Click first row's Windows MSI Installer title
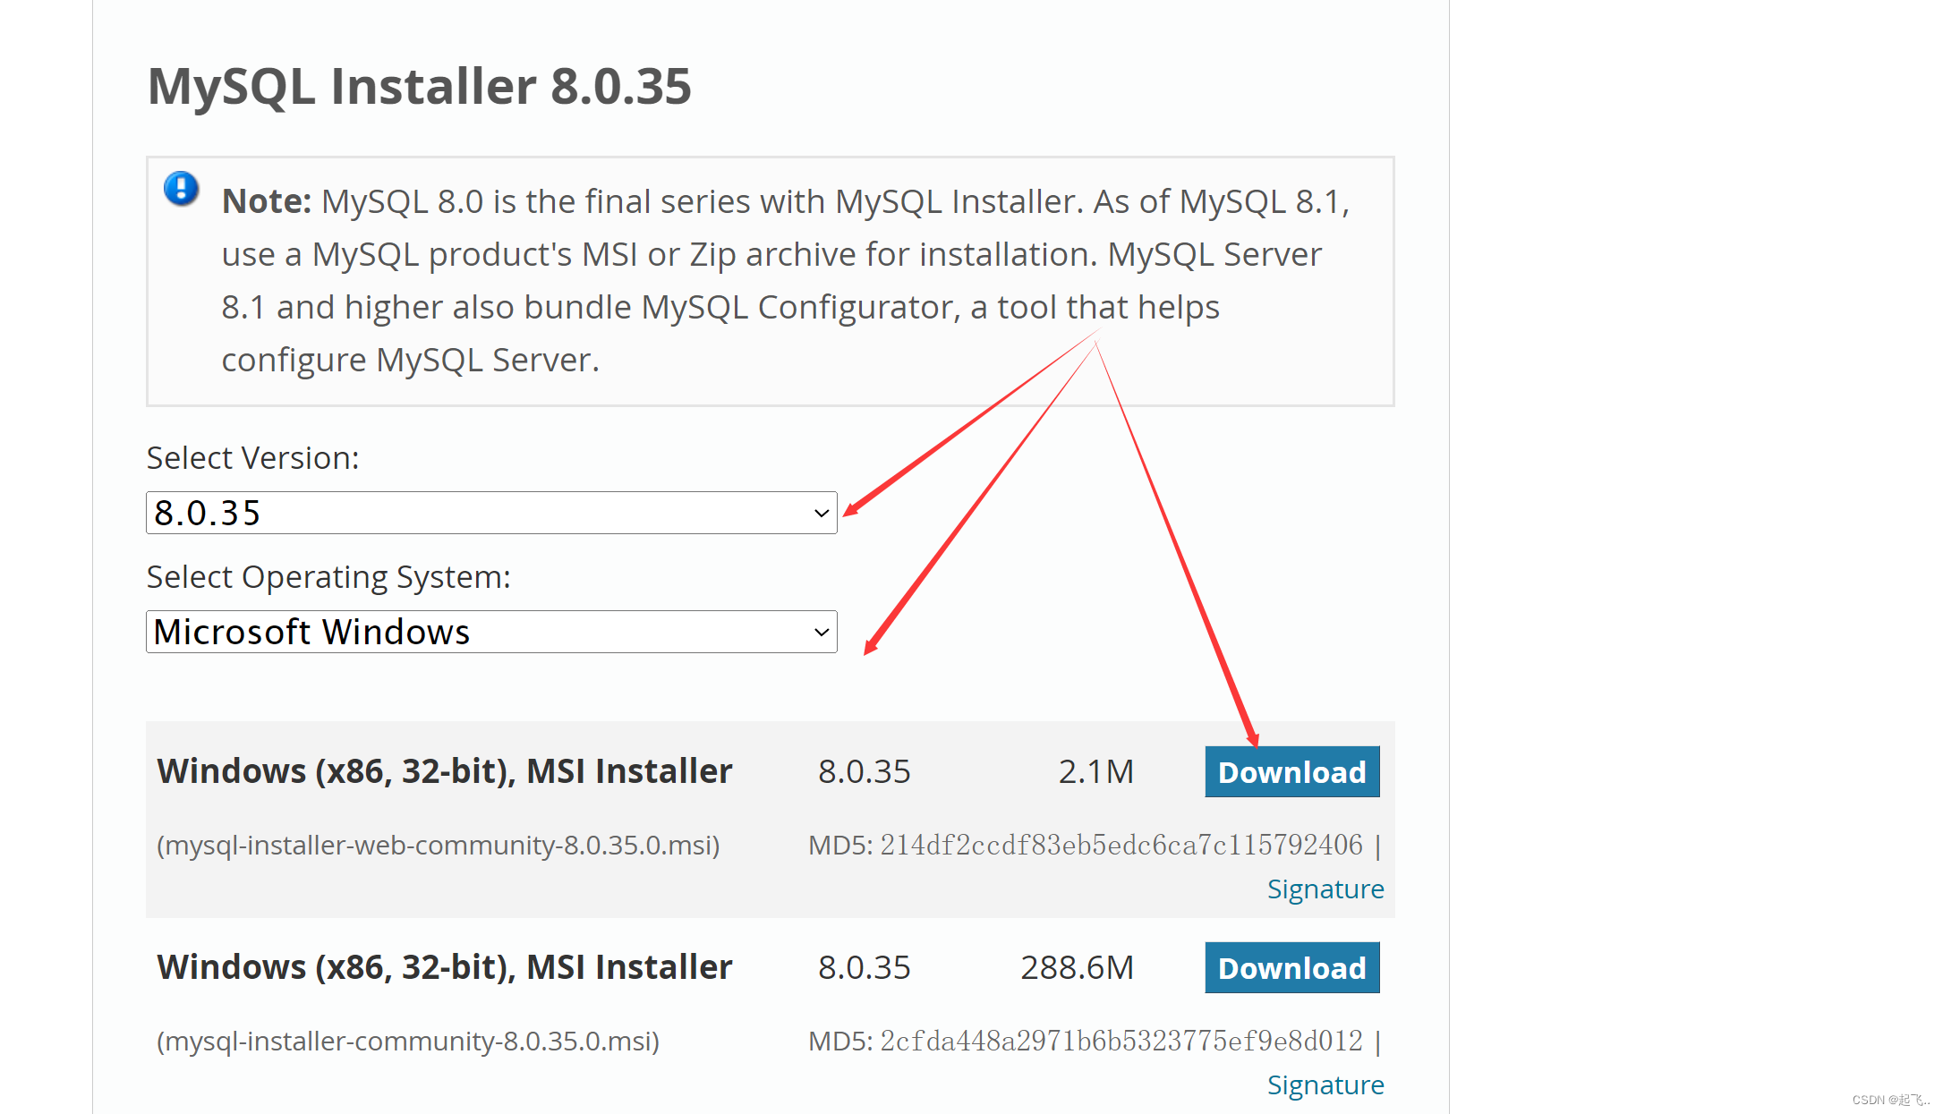 point(444,771)
